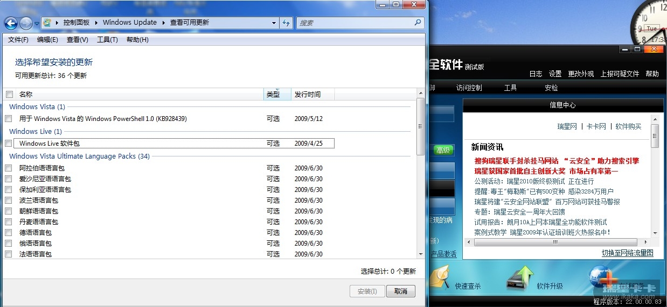Open 日志 in the Rising window
The image size is (667, 307).
point(536,74)
